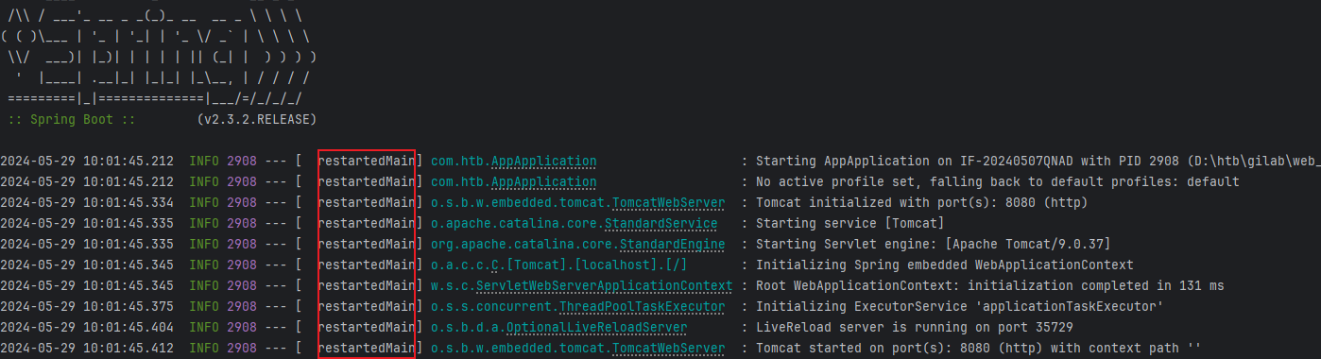The height and width of the screenshot is (359, 1321).
Task: Open AppApplication link on 'No active profile' line
Action: point(557,182)
